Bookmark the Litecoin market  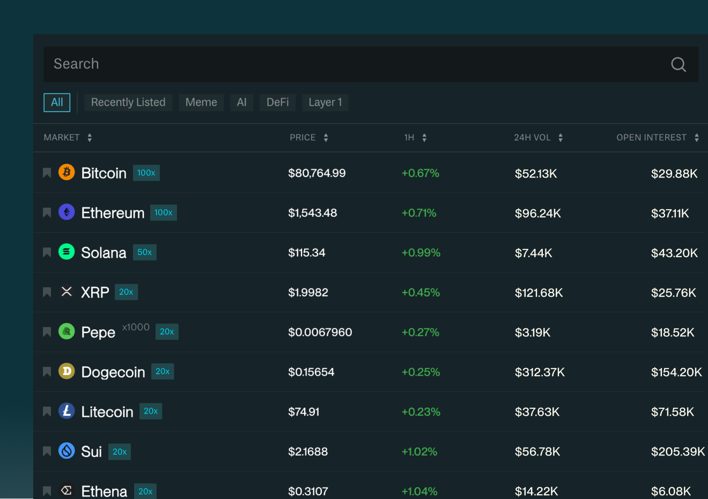[47, 411]
